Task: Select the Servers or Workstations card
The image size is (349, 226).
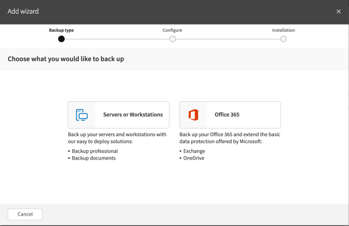Action: [x=118, y=115]
